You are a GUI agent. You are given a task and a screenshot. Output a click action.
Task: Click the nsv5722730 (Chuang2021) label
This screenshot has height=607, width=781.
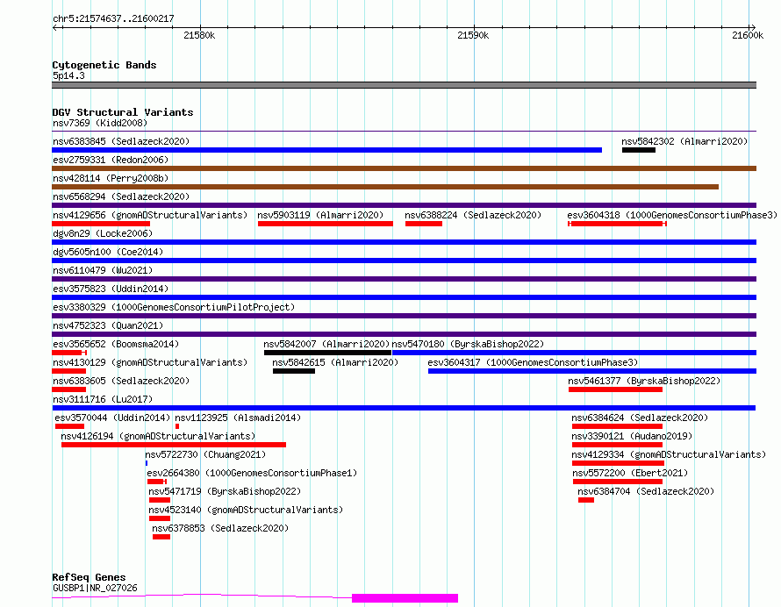click(205, 454)
